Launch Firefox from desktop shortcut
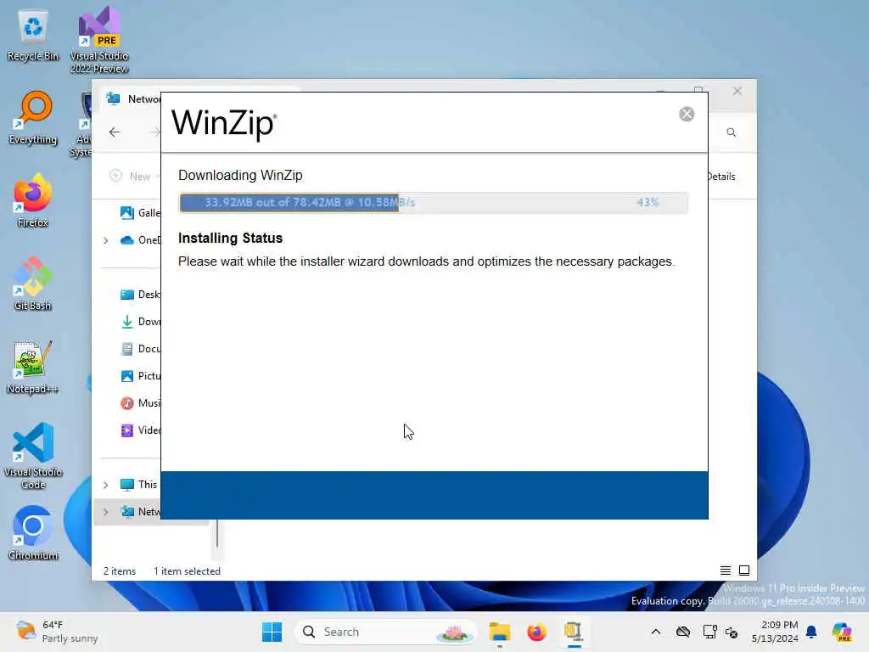Image resolution: width=869 pixels, height=652 pixels. click(x=33, y=200)
